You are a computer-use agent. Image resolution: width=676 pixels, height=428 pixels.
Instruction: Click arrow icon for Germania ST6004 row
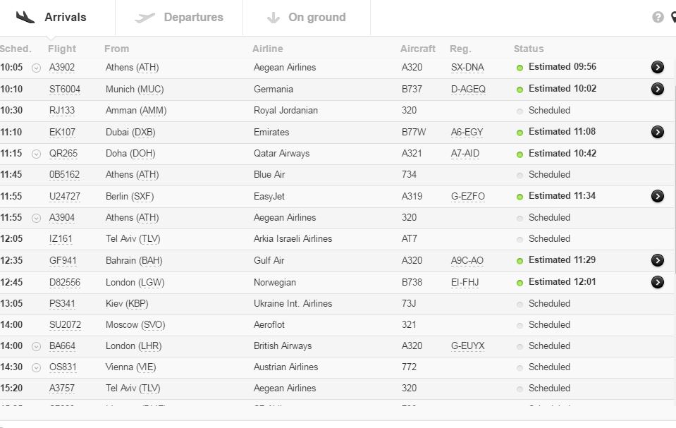[657, 89]
